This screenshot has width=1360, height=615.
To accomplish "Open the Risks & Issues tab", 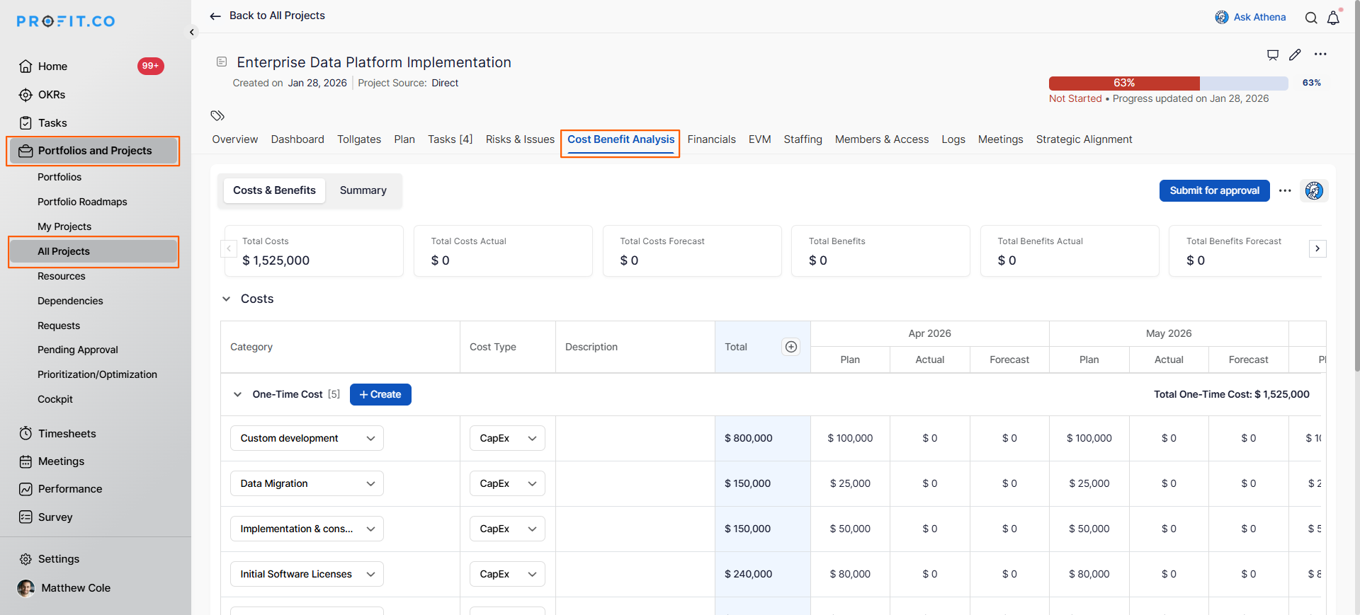I will click(520, 139).
